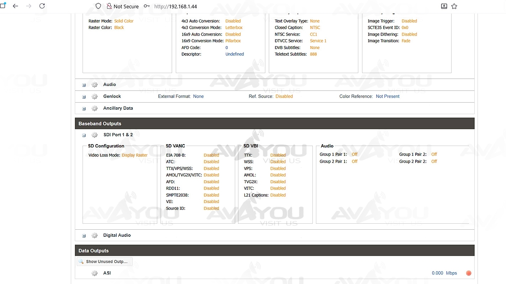Click the browser reload icon
506x284 pixels.
coord(42,6)
